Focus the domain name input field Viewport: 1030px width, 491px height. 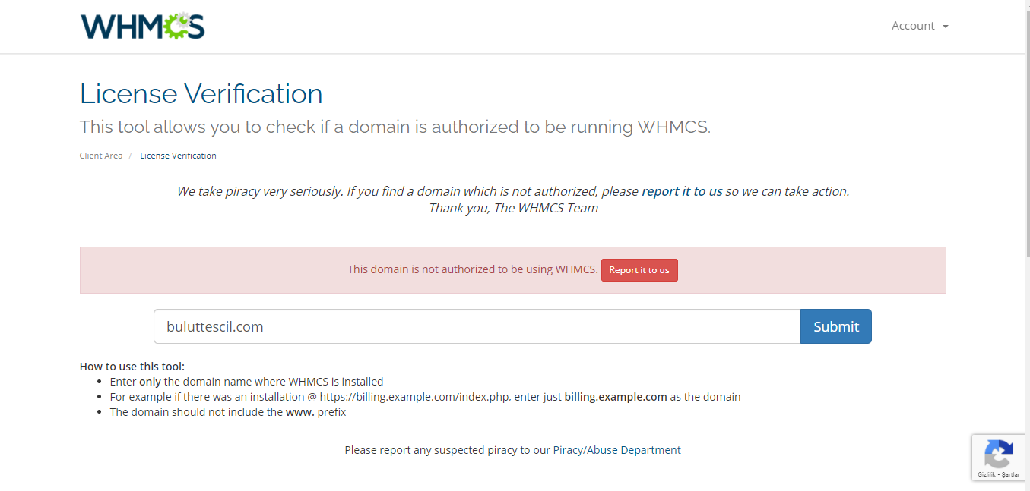tap(477, 326)
